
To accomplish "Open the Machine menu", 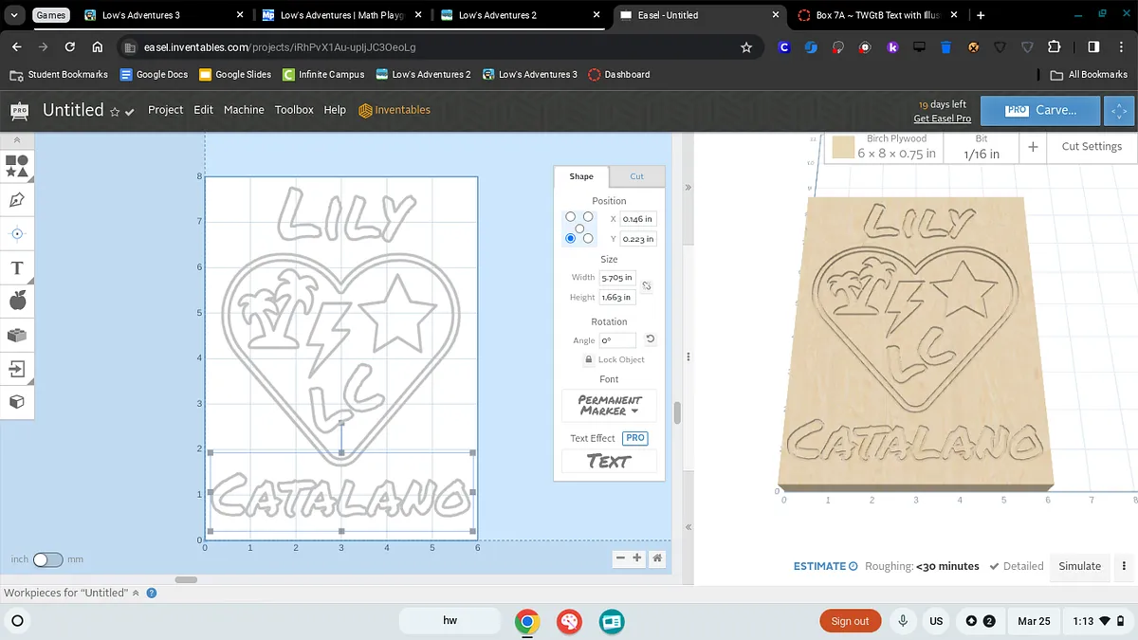I will (x=244, y=110).
